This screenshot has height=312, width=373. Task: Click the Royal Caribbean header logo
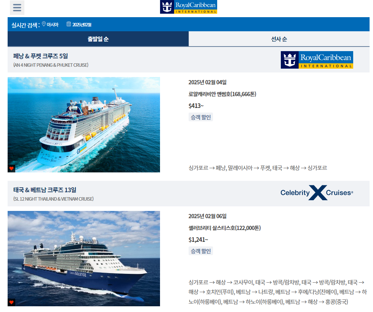[188, 7]
